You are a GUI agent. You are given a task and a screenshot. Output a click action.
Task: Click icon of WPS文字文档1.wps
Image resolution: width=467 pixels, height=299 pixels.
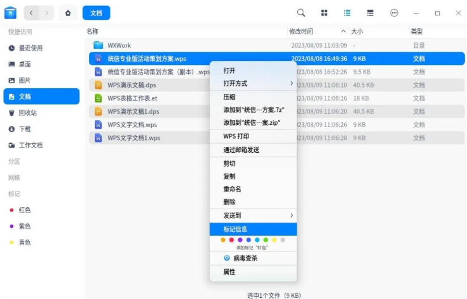[x=98, y=138]
